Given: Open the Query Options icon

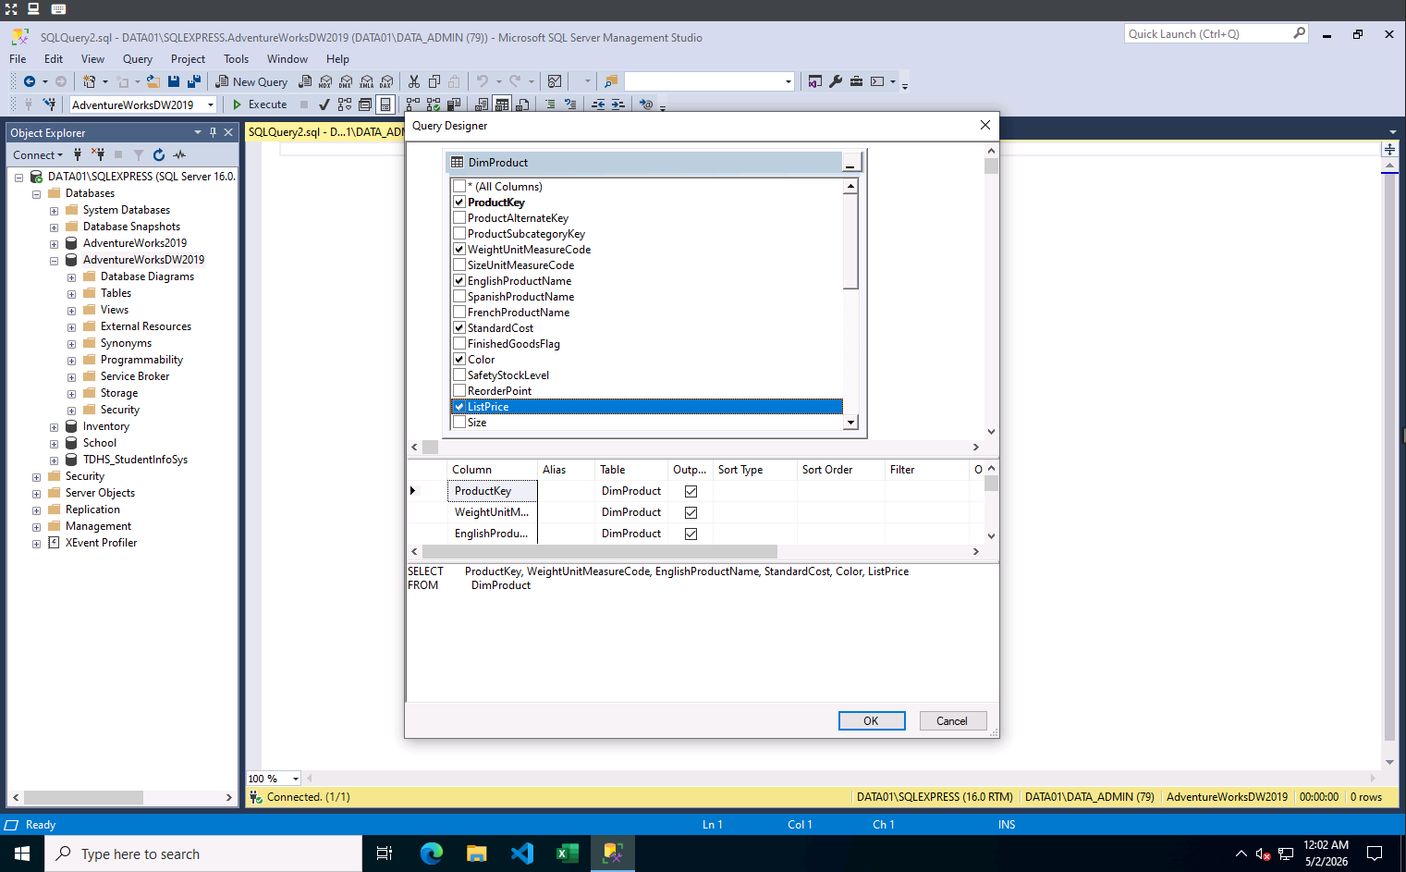Looking at the screenshot, I should (x=365, y=104).
